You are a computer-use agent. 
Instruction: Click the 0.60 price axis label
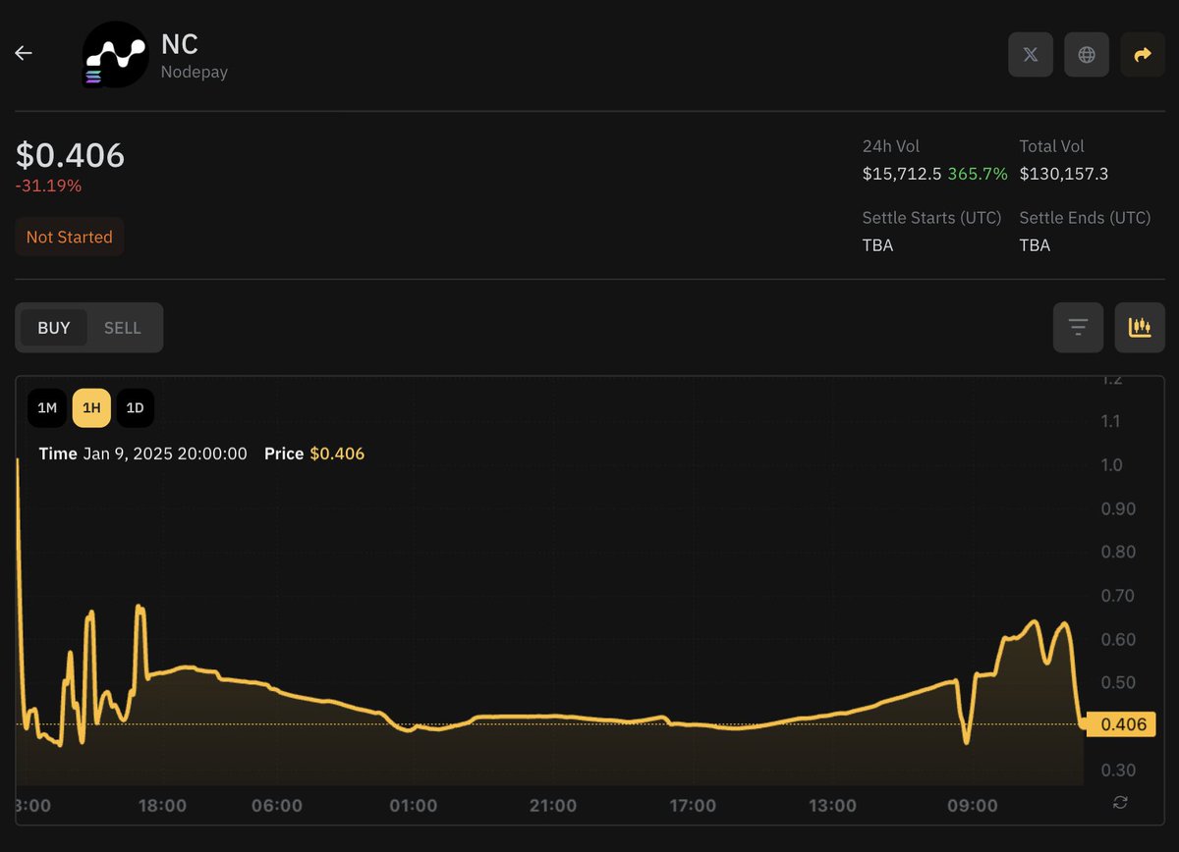point(1118,640)
